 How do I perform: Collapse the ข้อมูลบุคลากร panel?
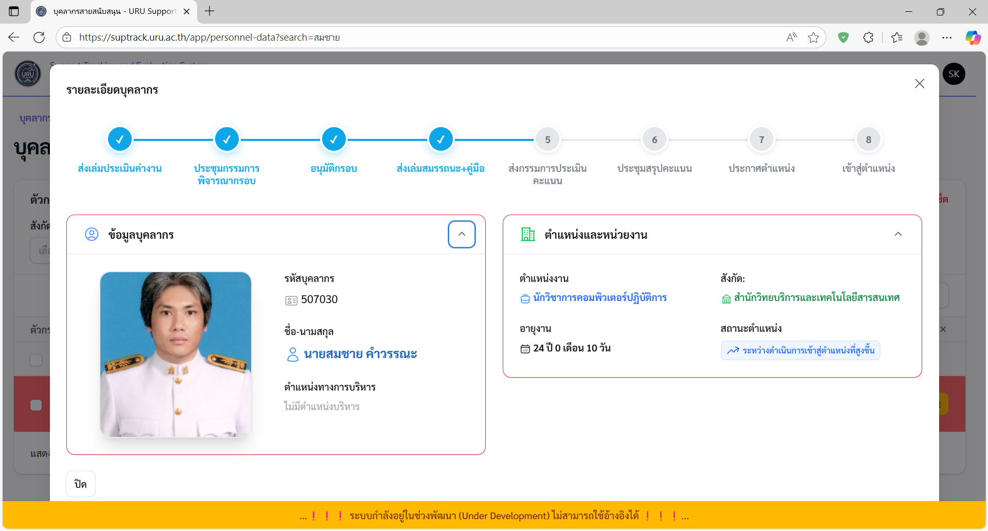pyautogui.click(x=461, y=234)
